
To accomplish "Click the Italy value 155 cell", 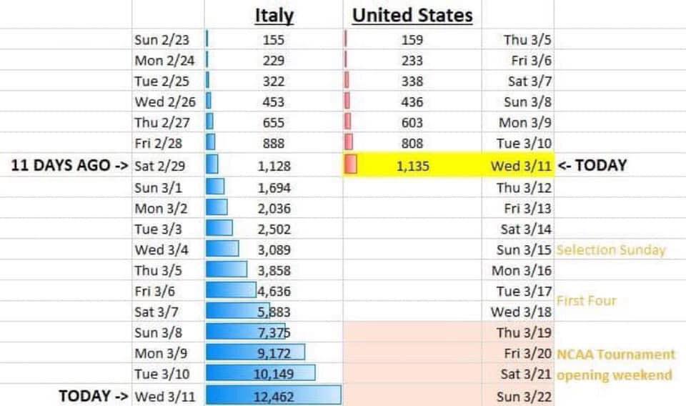I will click(274, 39).
